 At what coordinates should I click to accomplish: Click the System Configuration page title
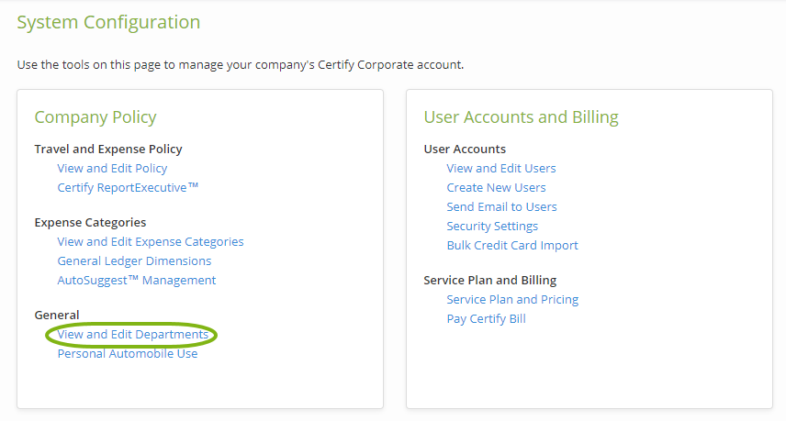pyautogui.click(x=108, y=22)
